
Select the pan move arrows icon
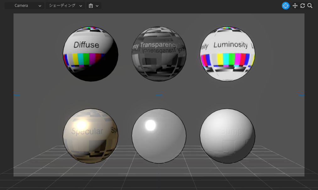coord(295,6)
